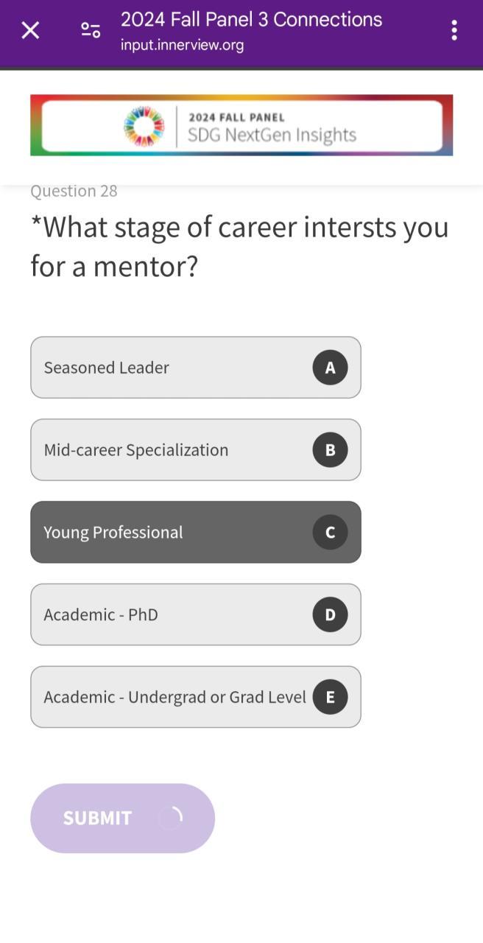Open the three-dot overflow menu
Image resolution: width=483 pixels, height=943 pixels.
454,30
